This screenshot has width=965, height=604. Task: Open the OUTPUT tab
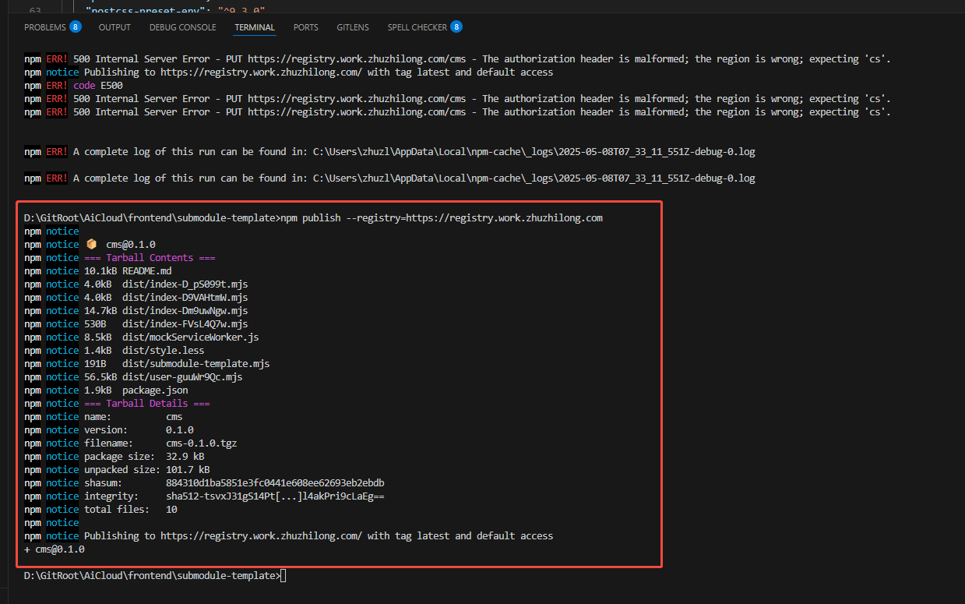click(x=114, y=27)
